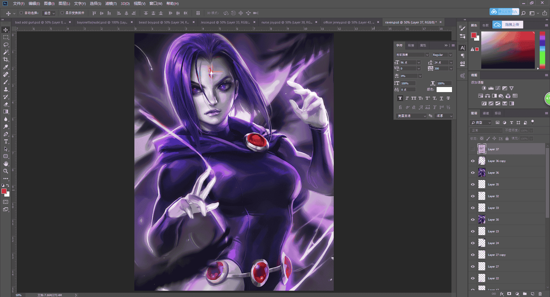Click the foreground color swatch in toolbar
The width and height of the screenshot is (550, 297).
pos(4,191)
